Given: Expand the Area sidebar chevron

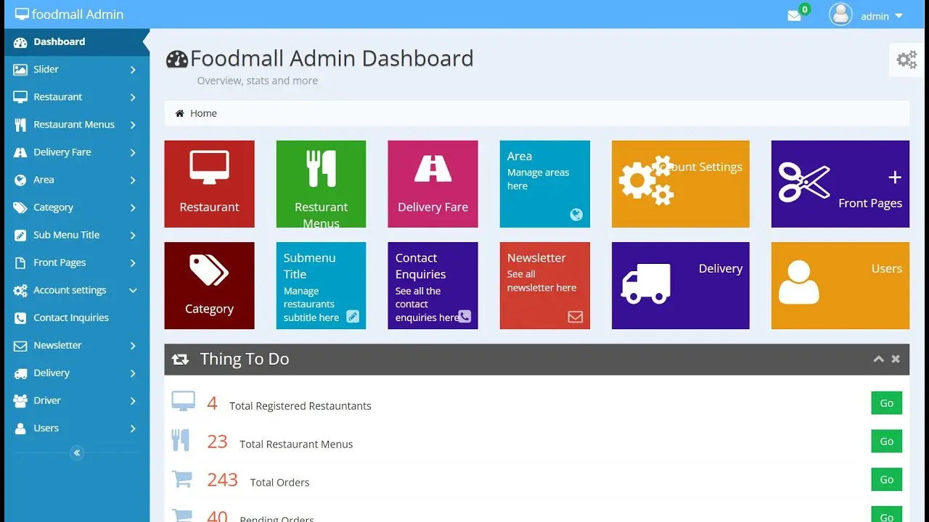Looking at the screenshot, I should click(x=133, y=180).
